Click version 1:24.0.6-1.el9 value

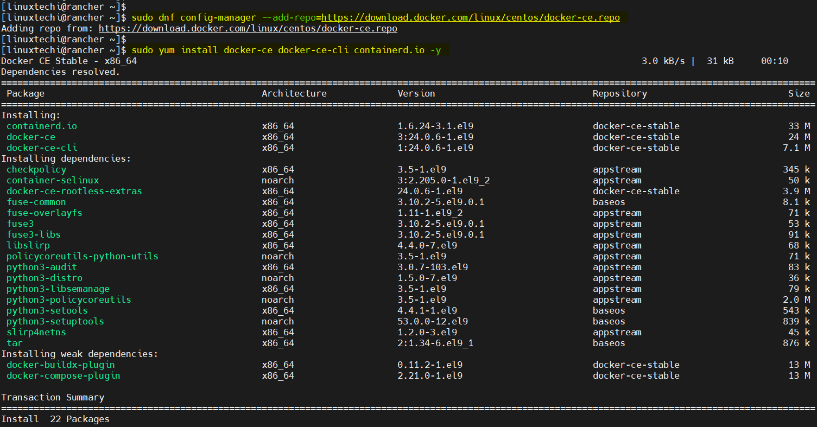[435, 148]
